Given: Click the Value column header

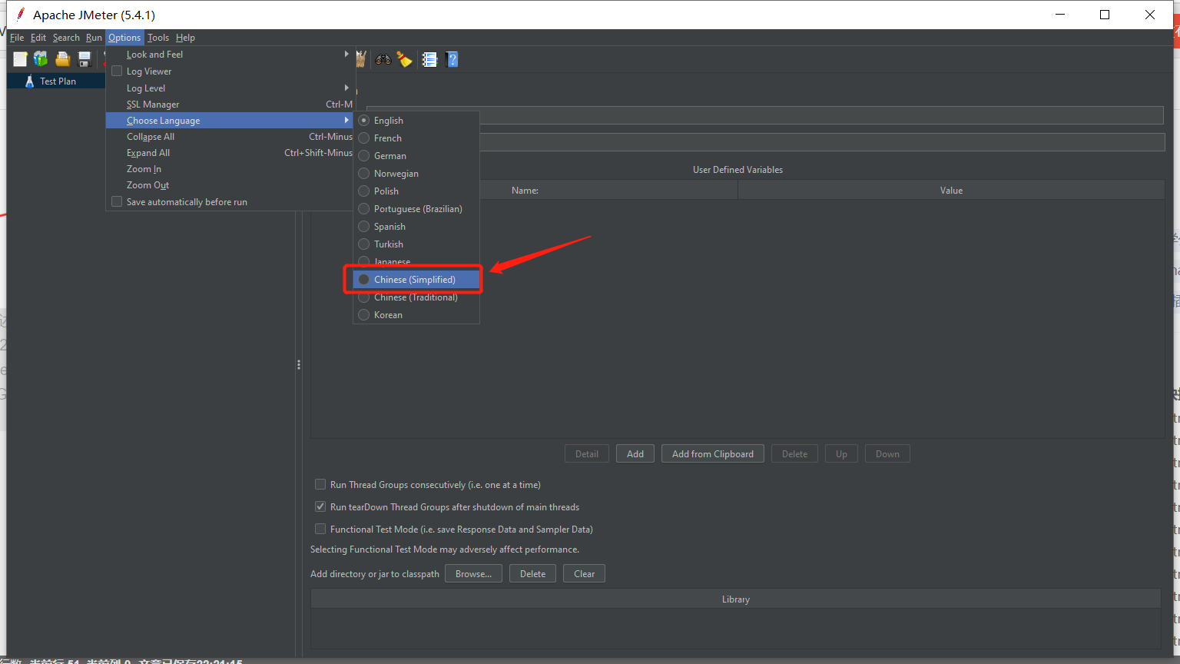Looking at the screenshot, I should (951, 190).
